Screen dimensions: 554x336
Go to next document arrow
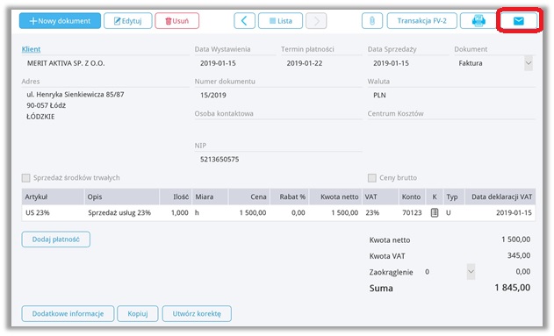[x=316, y=21]
